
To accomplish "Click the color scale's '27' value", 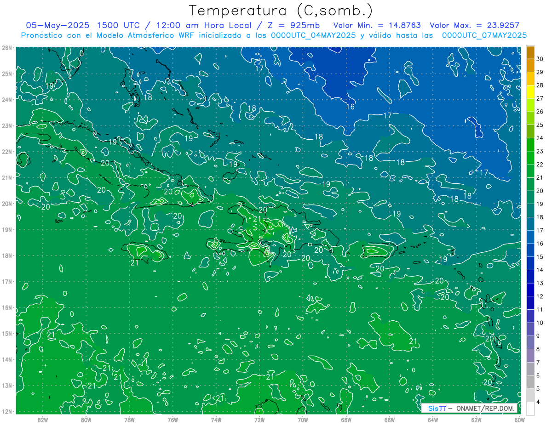I will tap(540, 98).
